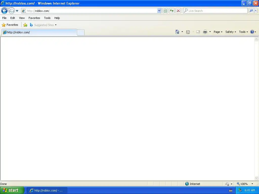Open Favorites center star button
This screenshot has height=194, width=259.
coord(10,25)
